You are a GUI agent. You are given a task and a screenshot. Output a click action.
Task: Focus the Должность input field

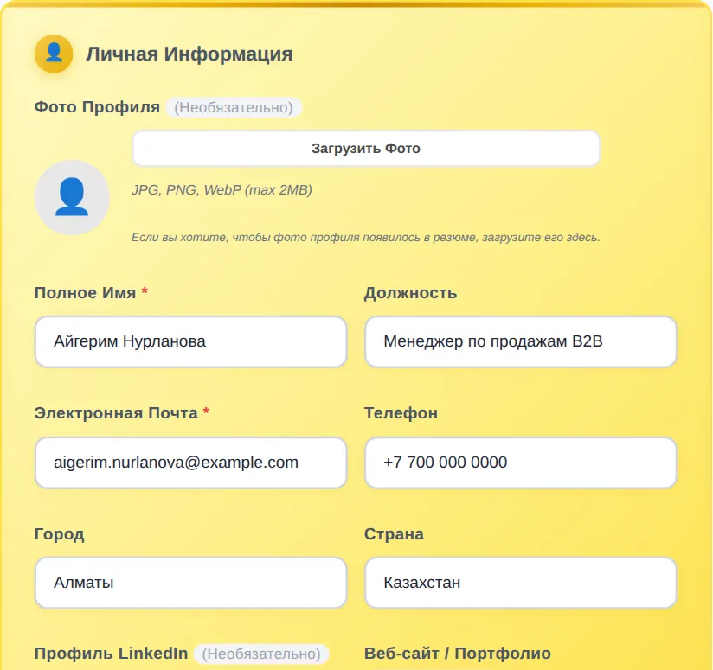(x=521, y=341)
